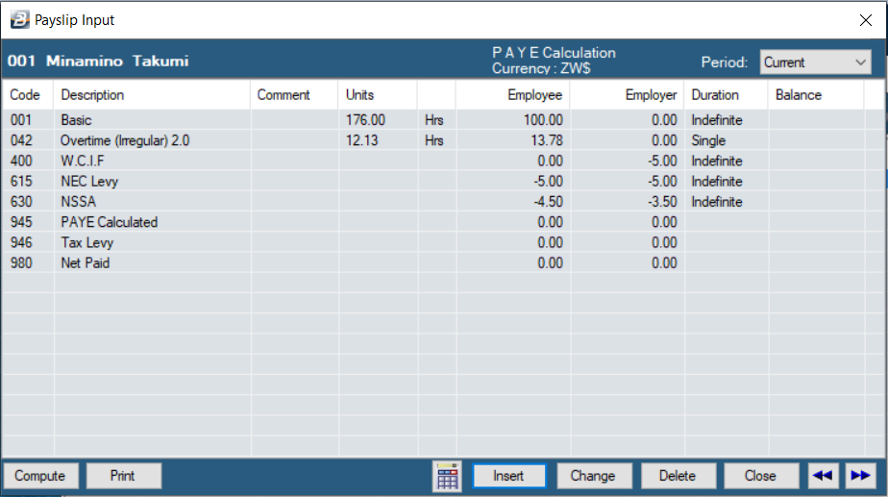Open the Period dropdown showing Current

click(815, 62)
